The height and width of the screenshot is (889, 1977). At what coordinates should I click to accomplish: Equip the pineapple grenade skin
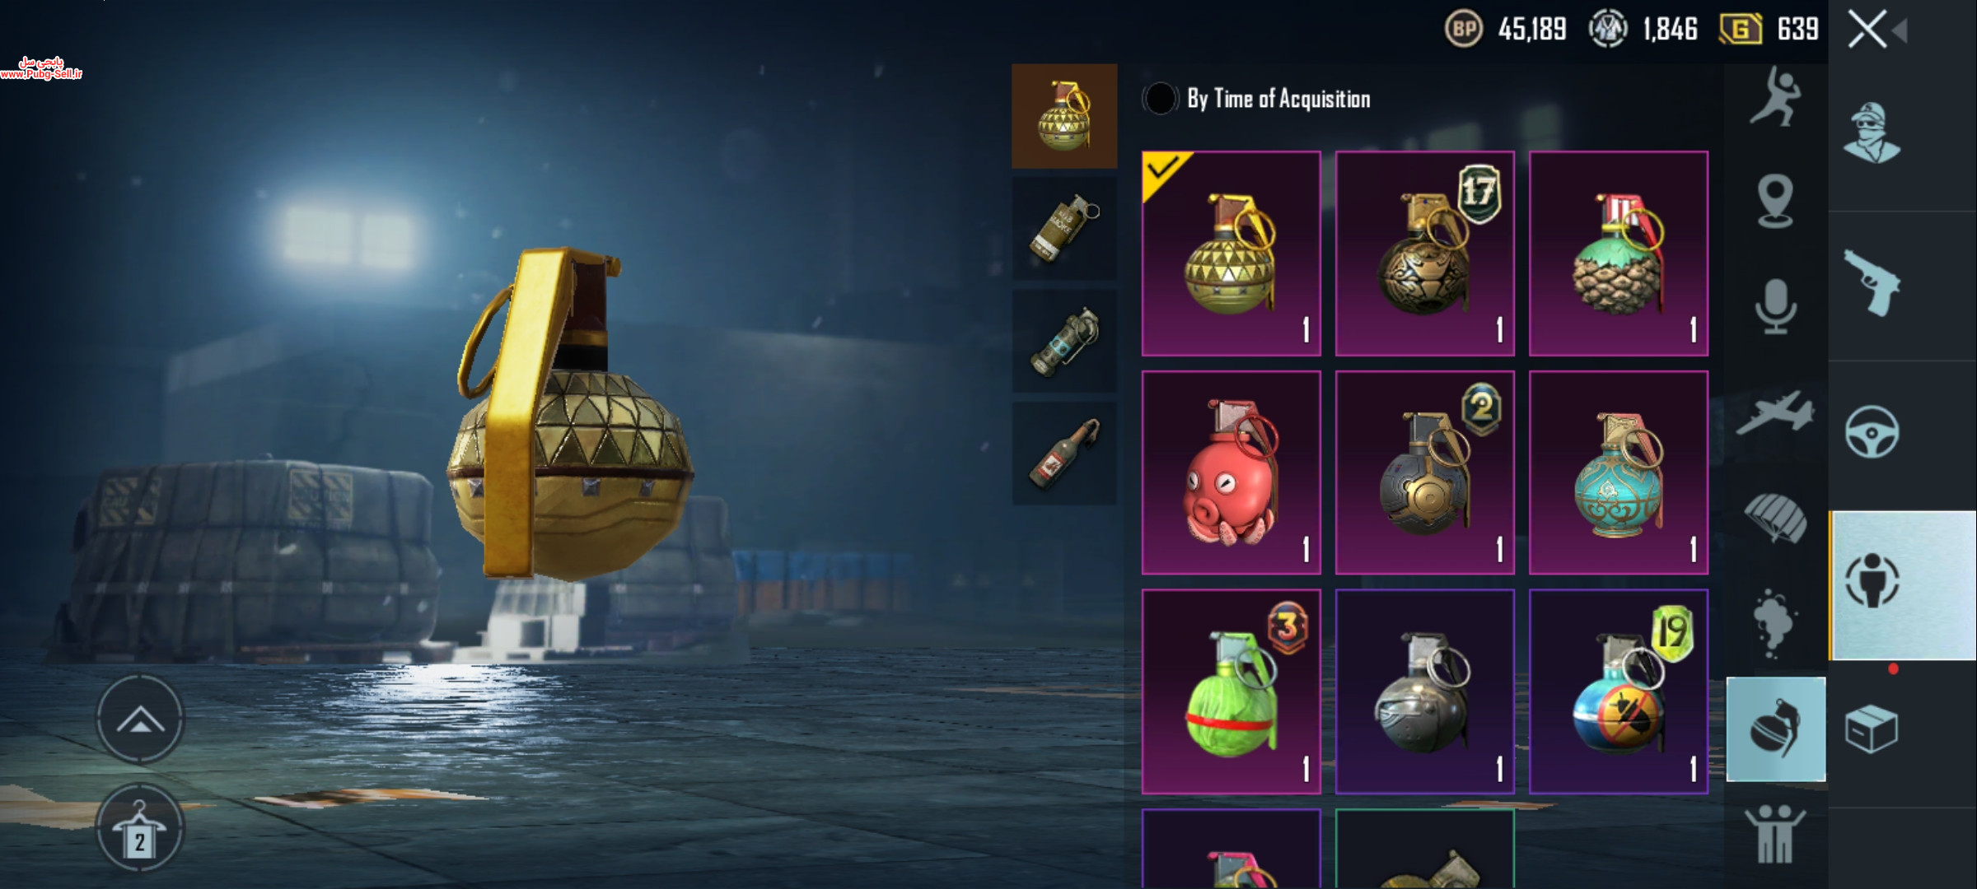(1619, 254)
